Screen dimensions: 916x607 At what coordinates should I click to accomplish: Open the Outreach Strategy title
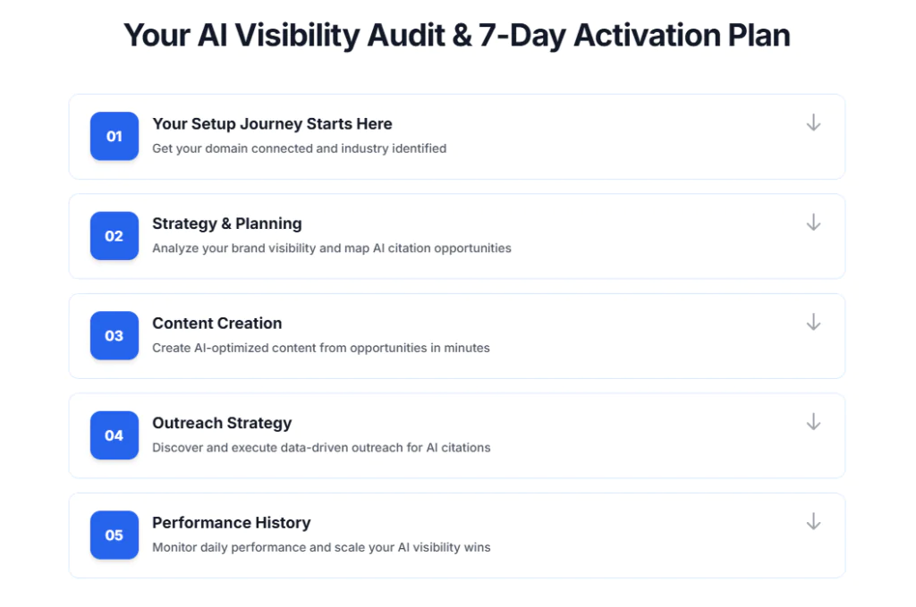[222, 423]
